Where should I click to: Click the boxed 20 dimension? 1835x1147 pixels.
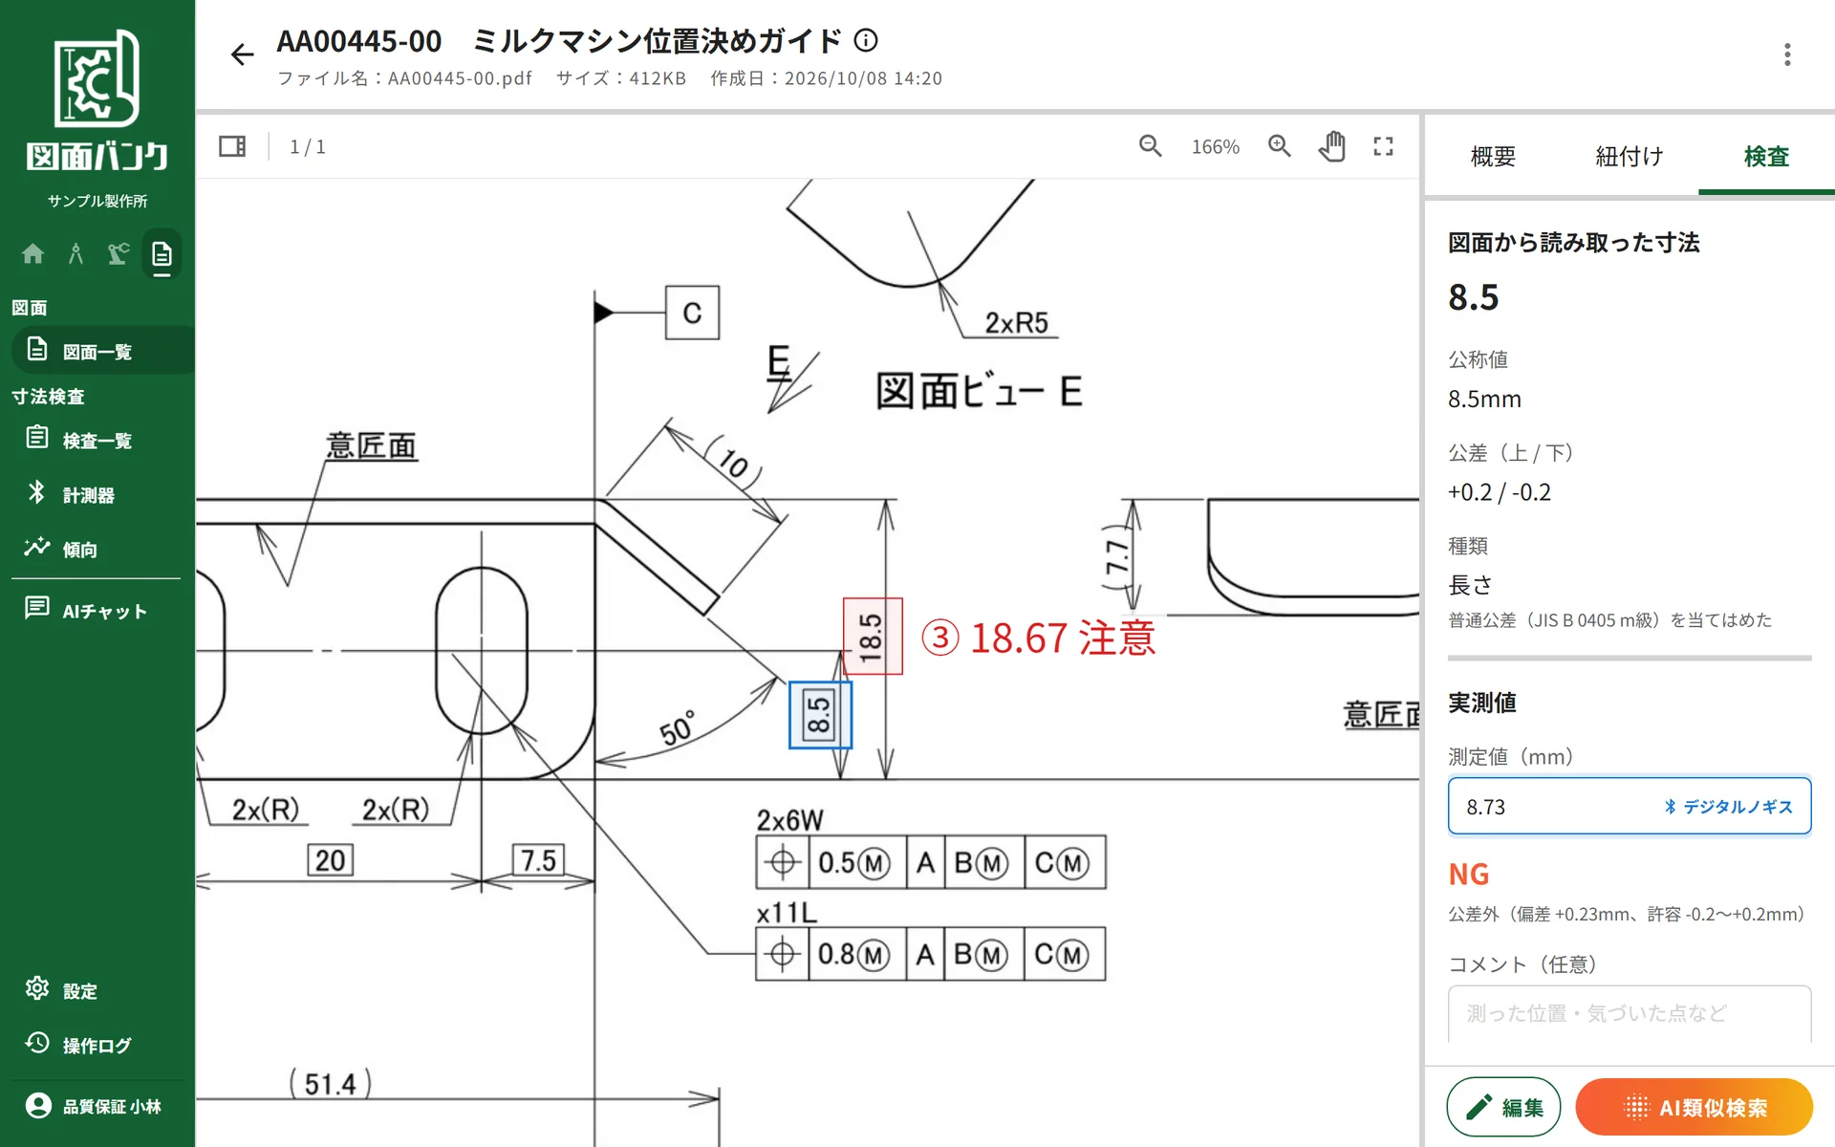coord(330,860)
